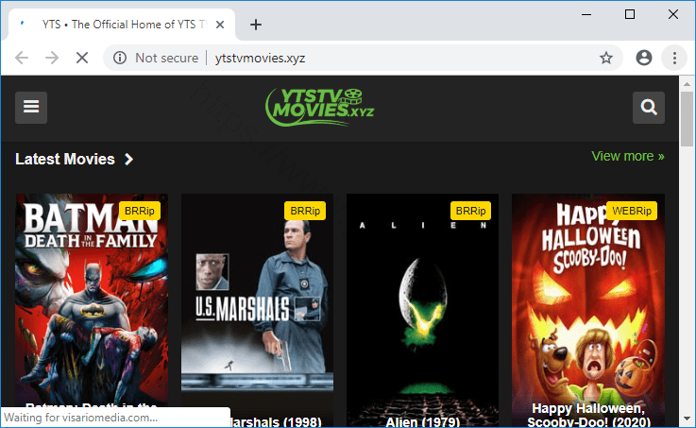This screenshot has height=428, width=696.
Task: Bookmark this page with the star icon
Action: pos(606,58)
